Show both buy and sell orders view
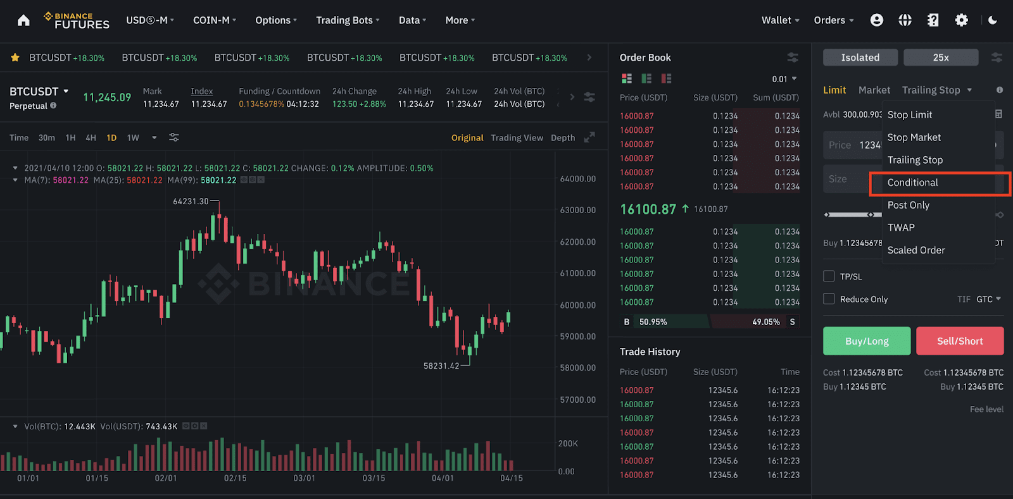This screenshot has height=499, width=1013. click(627, 78)
